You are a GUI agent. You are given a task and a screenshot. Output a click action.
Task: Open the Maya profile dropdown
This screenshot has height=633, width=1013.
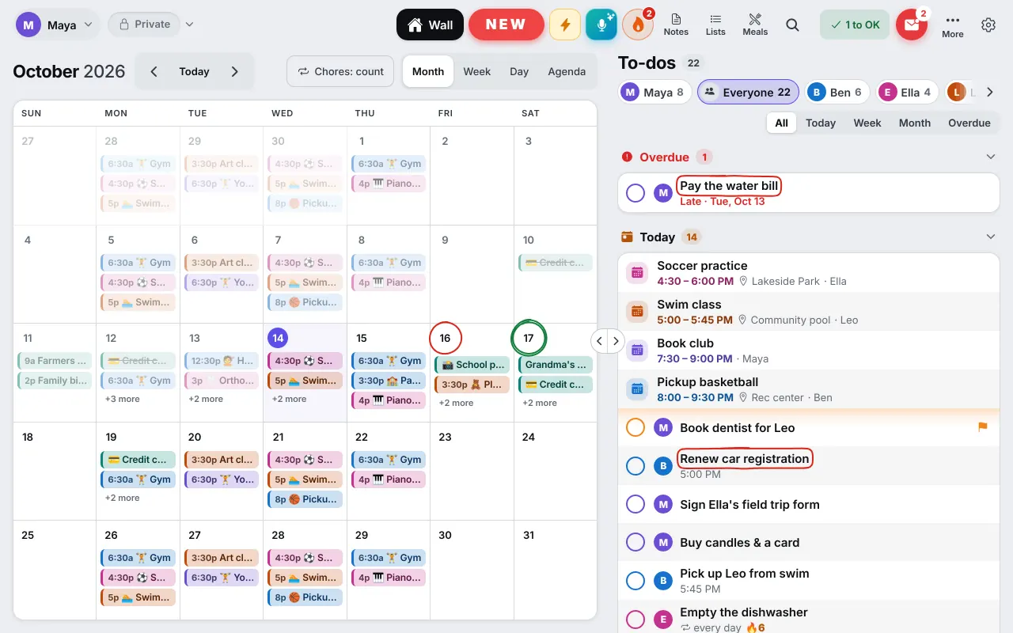(x=56, y=25)
